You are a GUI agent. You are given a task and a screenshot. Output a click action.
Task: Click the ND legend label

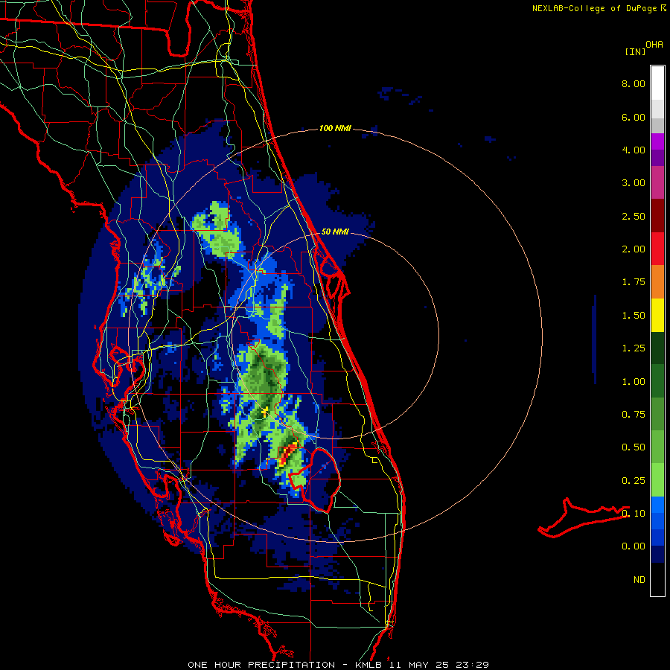point(639,580)
